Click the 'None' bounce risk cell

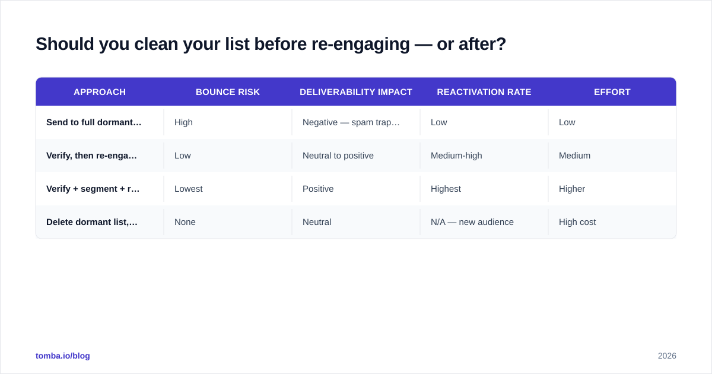pyautogui.click(x=228, y=222)
